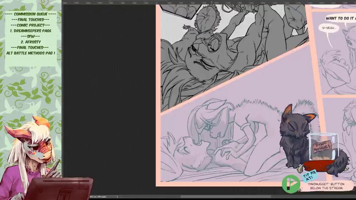Screen dimensions: 356x200
Task: Click the 'COMMISSION QUEUE' header text
Action: 31,14
